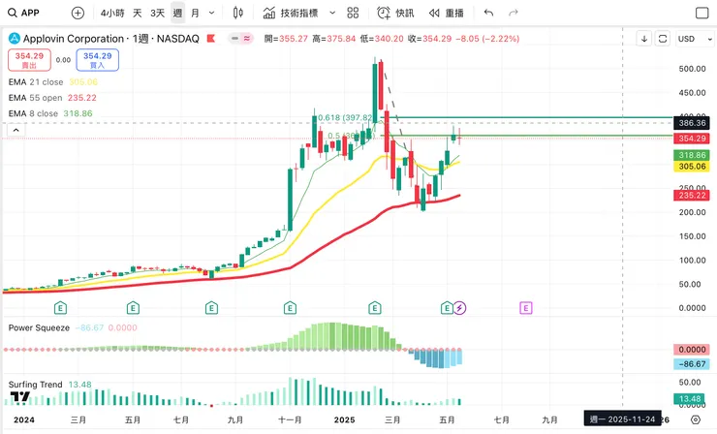The image size is (717, 434).
Task: Toggle fullscreen layout square icon
Action: [x=701, y=13]
